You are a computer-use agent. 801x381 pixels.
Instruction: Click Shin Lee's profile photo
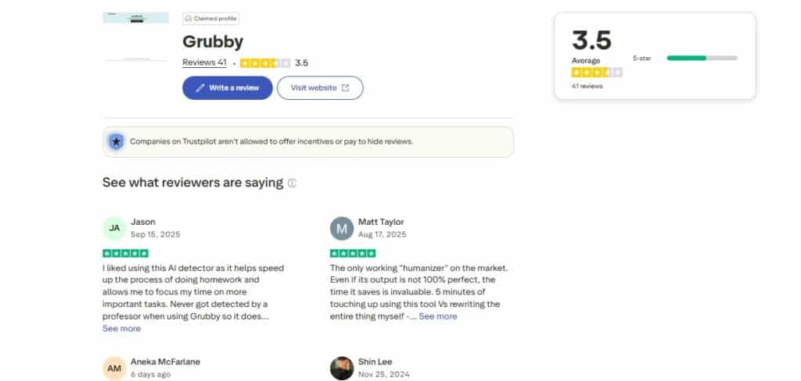click(342, 369)
